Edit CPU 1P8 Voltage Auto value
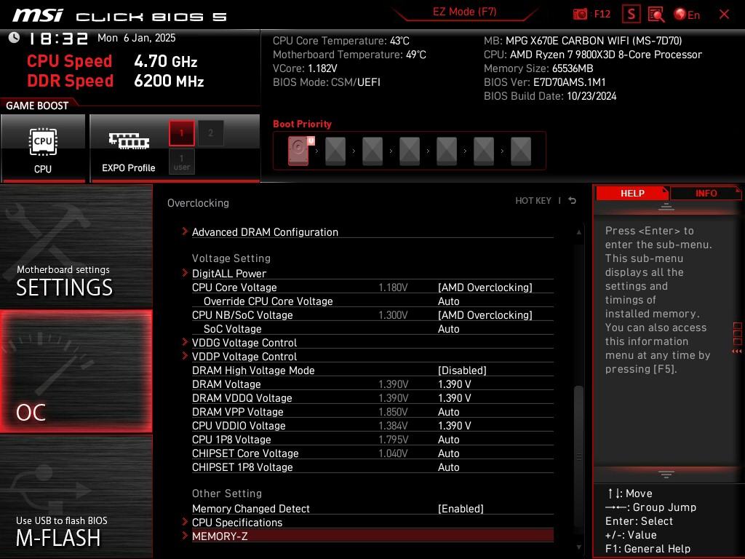Image resolution: width=745 pixels, height=559 pixels. point(448,440)
